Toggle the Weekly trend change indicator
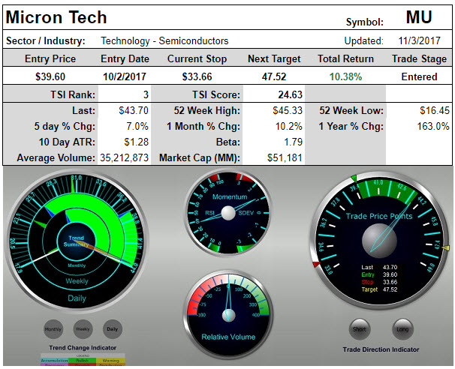The height and width of the screenshot is (369, 455). (83, 328)
